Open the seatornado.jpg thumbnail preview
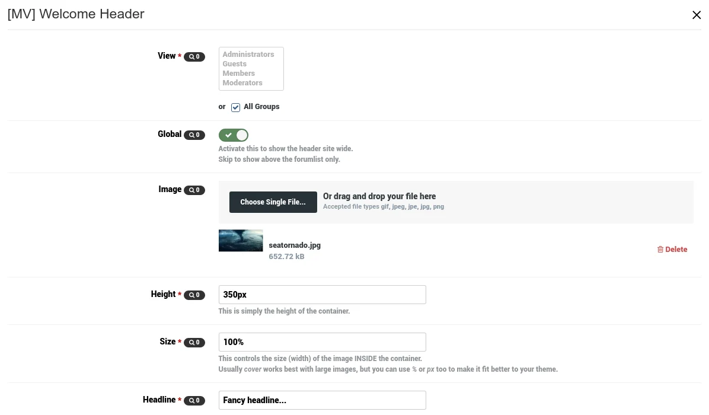The image size is (709, 415). (x=241, y=241)
